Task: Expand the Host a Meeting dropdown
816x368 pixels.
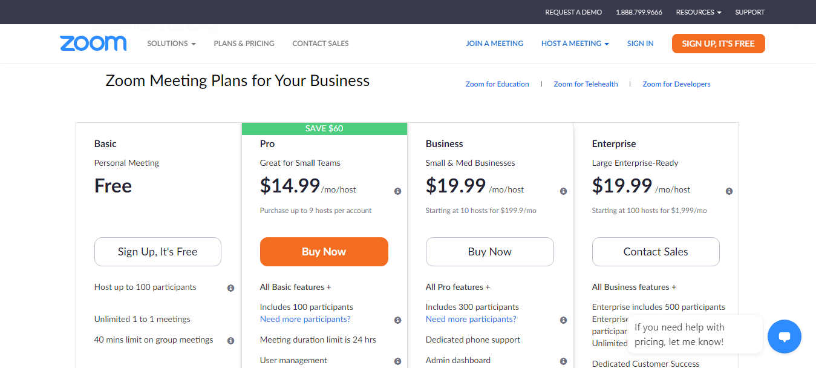Action: [x=575, y=44]
